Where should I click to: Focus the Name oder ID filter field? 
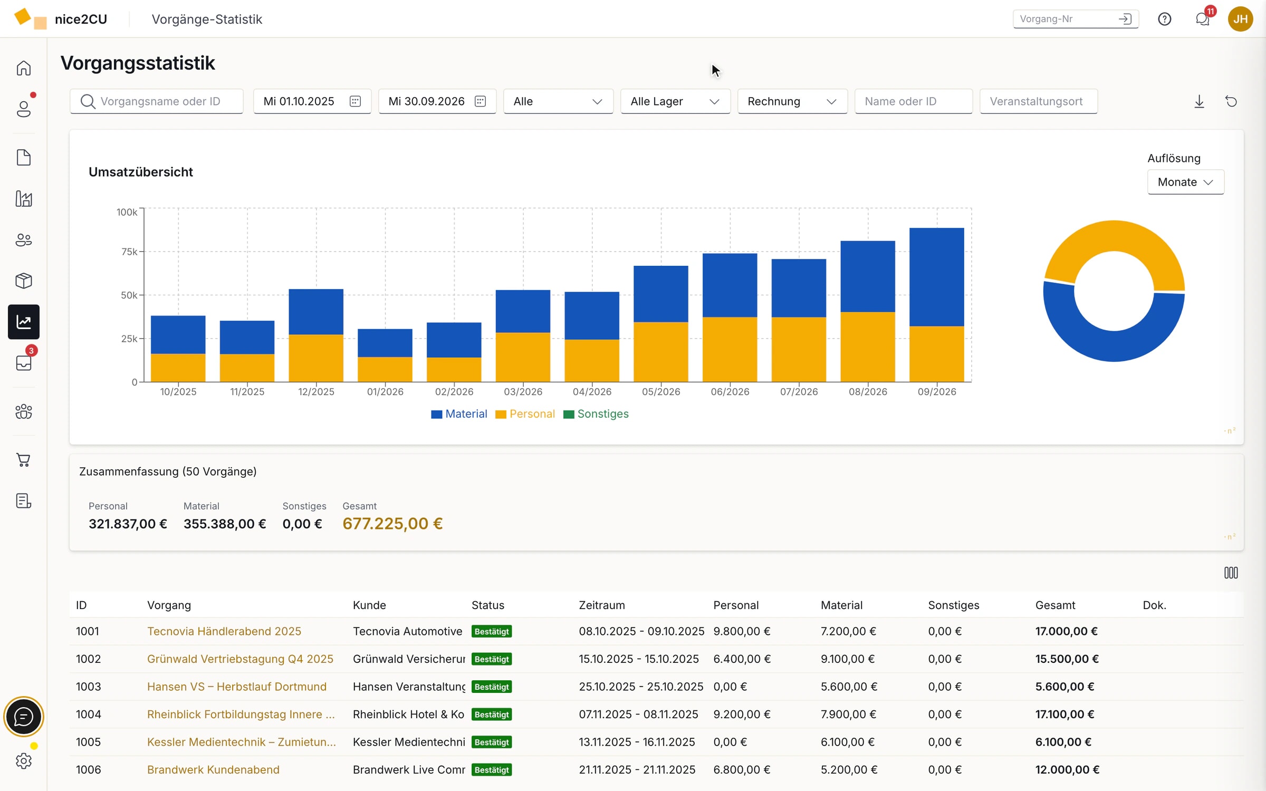click(x=914, y=101)
